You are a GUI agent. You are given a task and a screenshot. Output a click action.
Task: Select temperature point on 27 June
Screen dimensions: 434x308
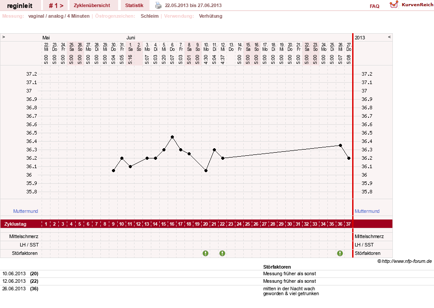pyautogui.click(x=349, y=158)
